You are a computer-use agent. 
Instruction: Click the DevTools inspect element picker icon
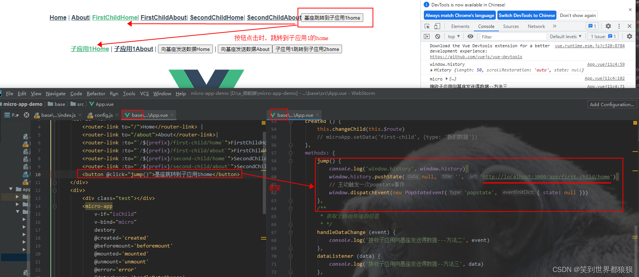pos(427,26)
